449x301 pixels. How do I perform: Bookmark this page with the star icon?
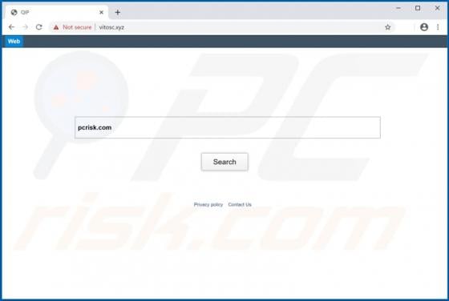pos(388,27)
